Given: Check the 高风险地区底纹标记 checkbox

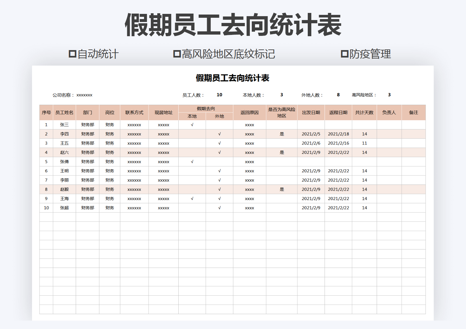Looking at the screenshot, I should [x=176, y=54].
